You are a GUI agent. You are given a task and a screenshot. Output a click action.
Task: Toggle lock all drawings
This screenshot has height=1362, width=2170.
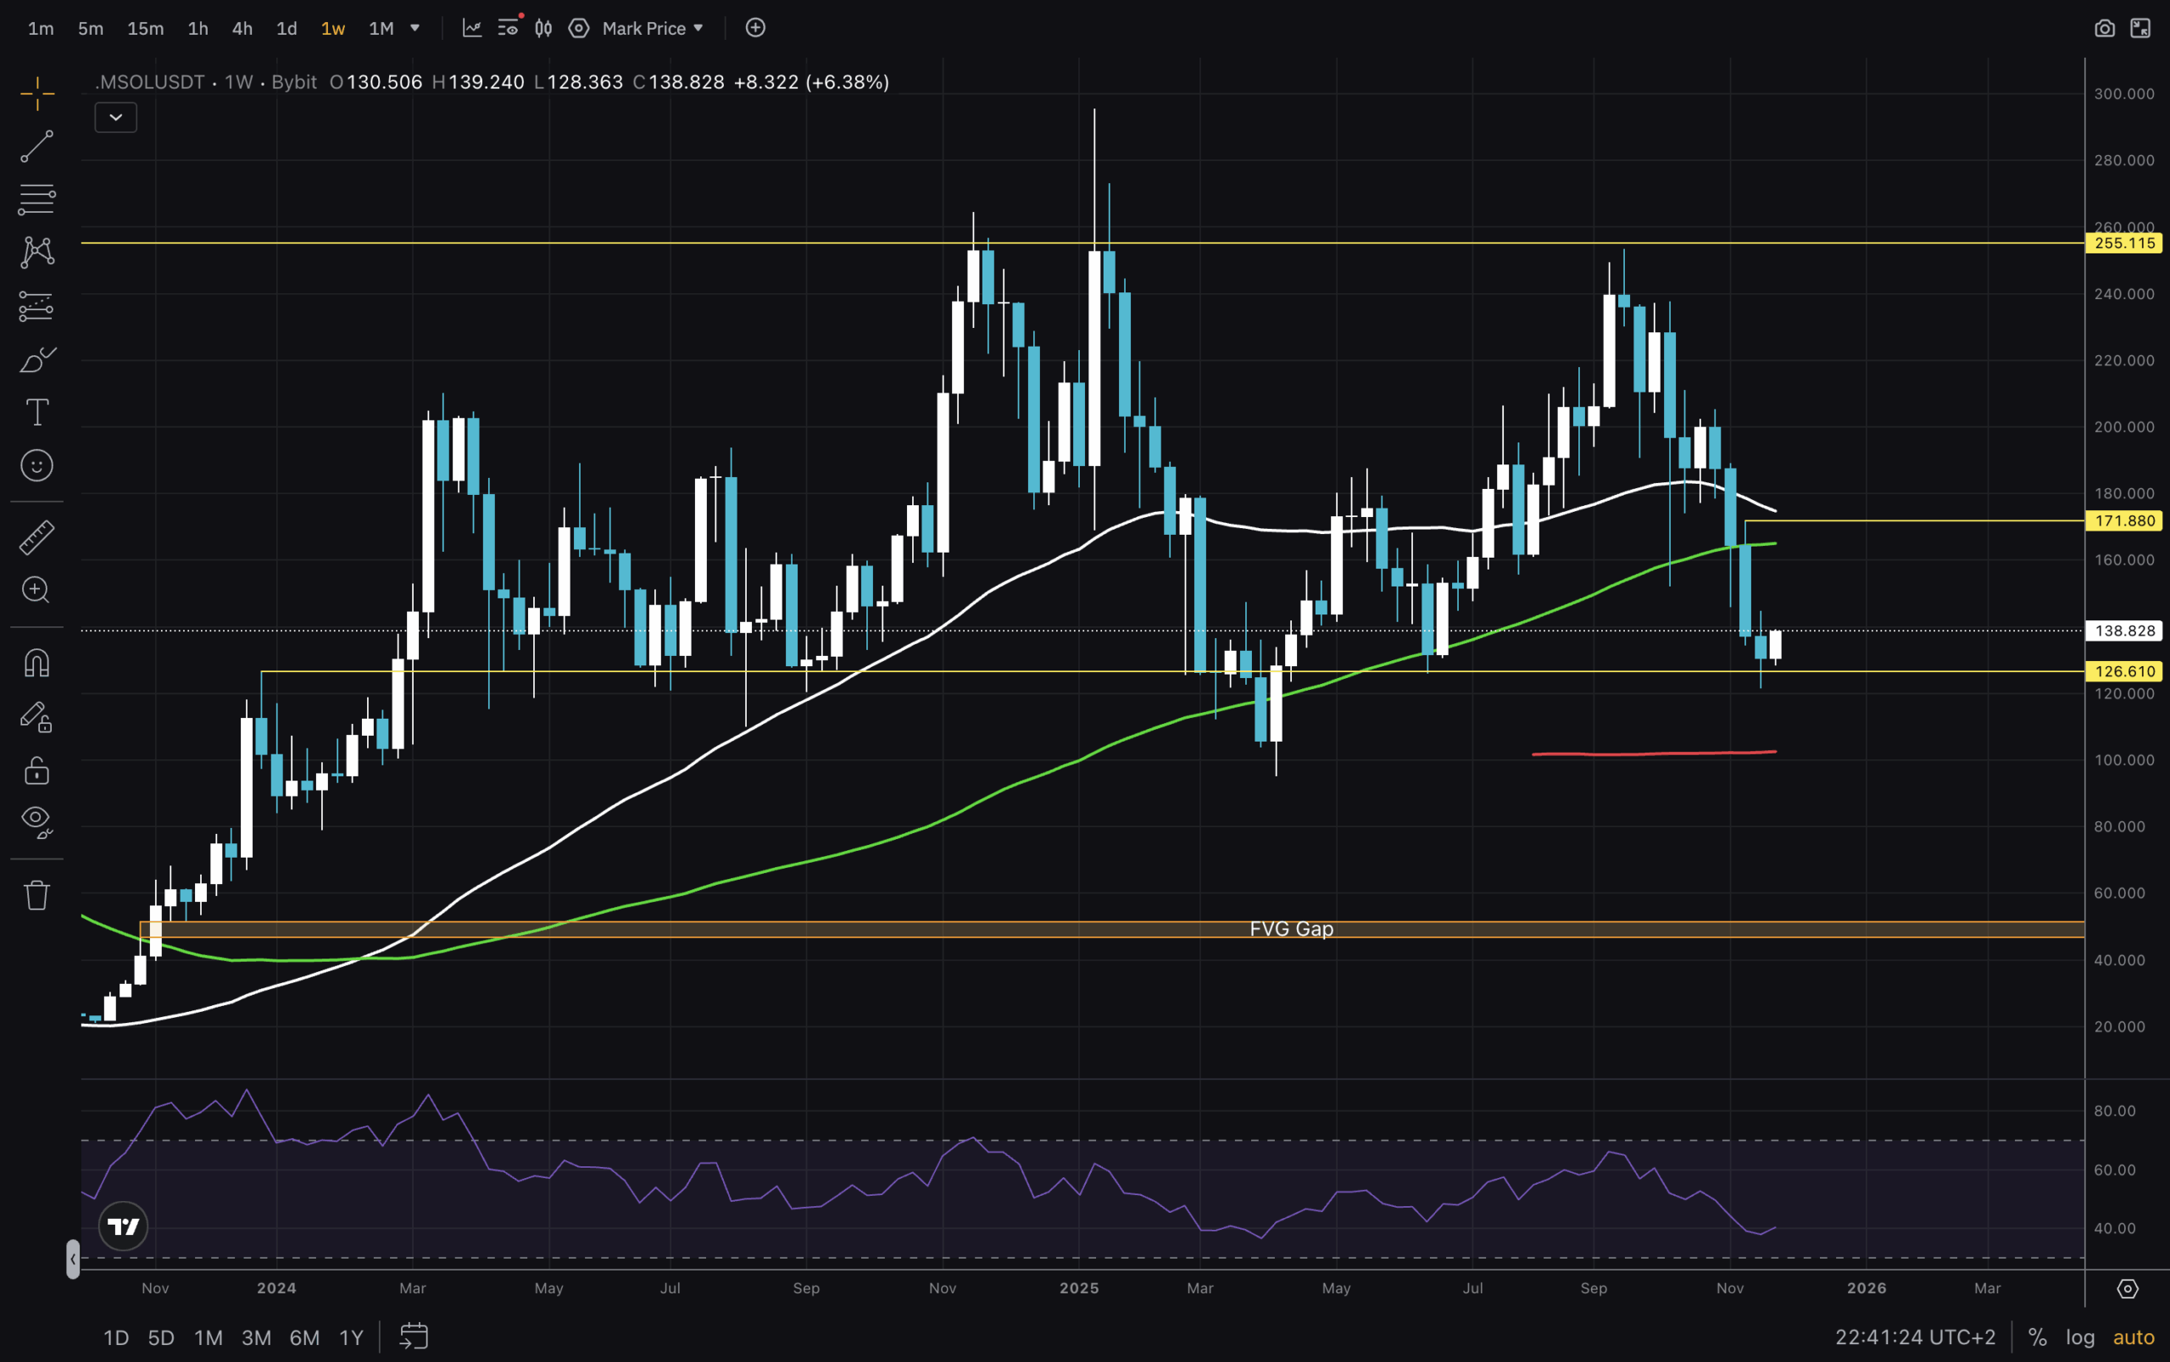coord(37,771)
